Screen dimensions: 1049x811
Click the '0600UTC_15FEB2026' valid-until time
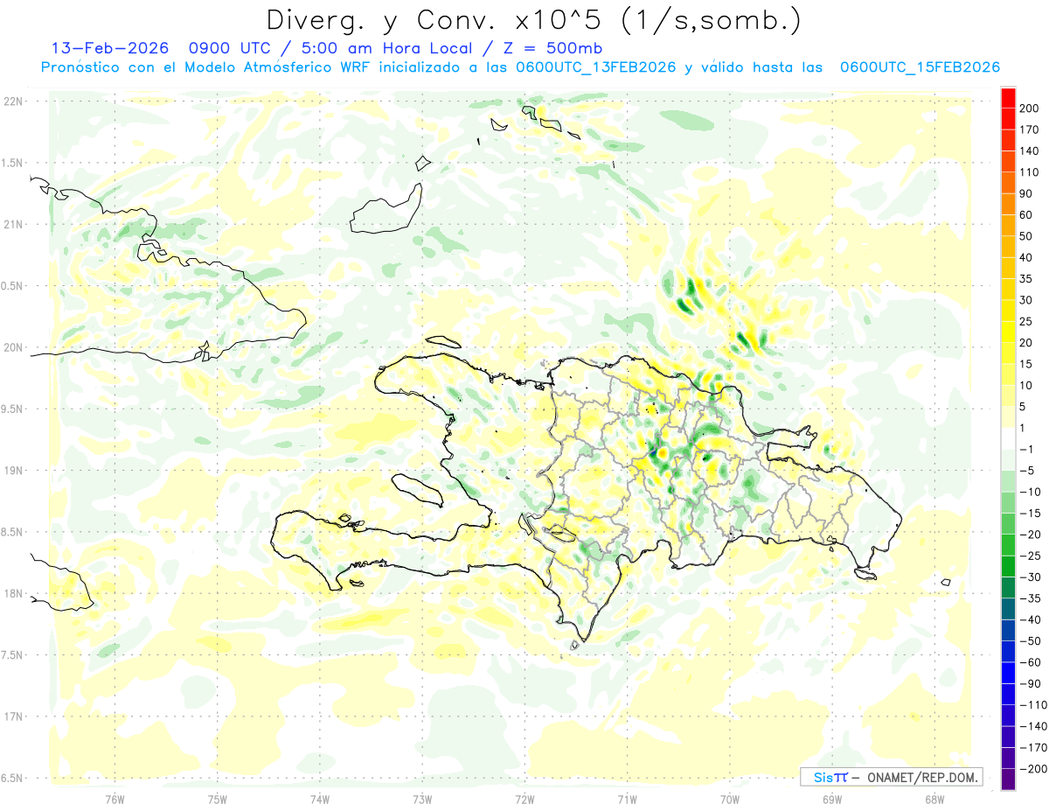coord(920,67)
